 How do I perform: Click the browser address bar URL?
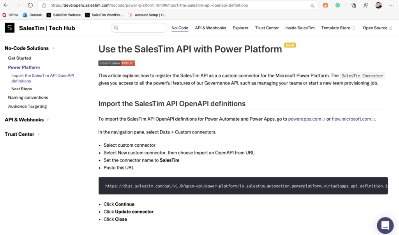pos(149,5)
